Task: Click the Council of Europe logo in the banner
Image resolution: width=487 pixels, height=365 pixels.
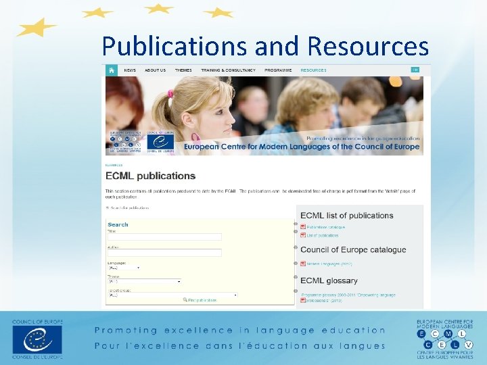Action: [x=160, y=142]
